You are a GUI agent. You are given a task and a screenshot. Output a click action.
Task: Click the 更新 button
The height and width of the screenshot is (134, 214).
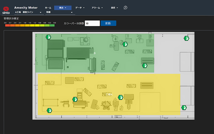(108, 23)
